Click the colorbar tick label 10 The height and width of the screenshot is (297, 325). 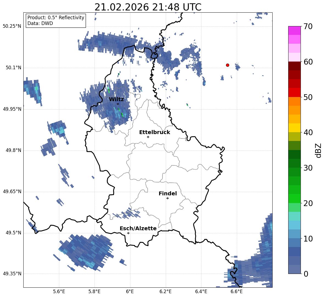point(308,238)
